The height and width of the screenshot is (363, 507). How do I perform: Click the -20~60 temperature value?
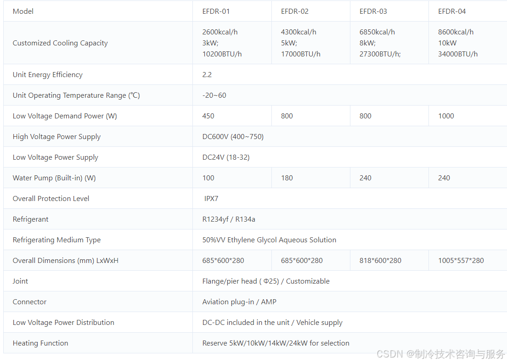(214, 95)
